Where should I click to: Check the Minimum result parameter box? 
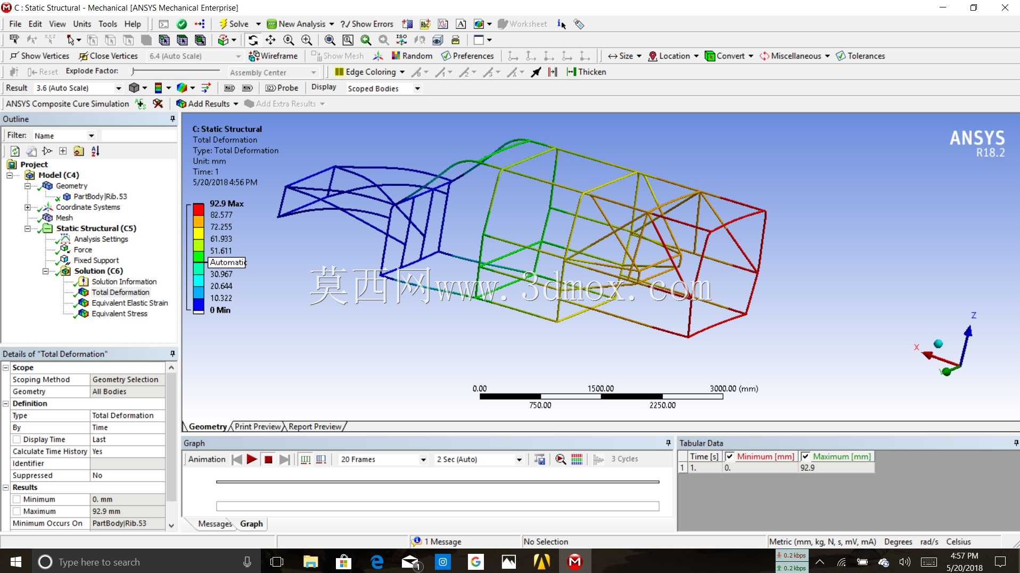point(17,499)
